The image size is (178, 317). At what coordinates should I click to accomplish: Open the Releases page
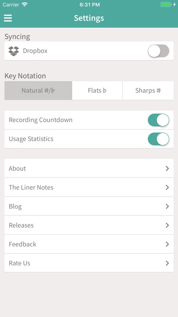pyautogui.click(x=89, y=225)
